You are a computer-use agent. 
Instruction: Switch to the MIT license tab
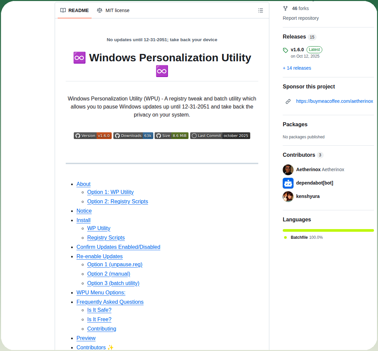click(x=113, y=10)
